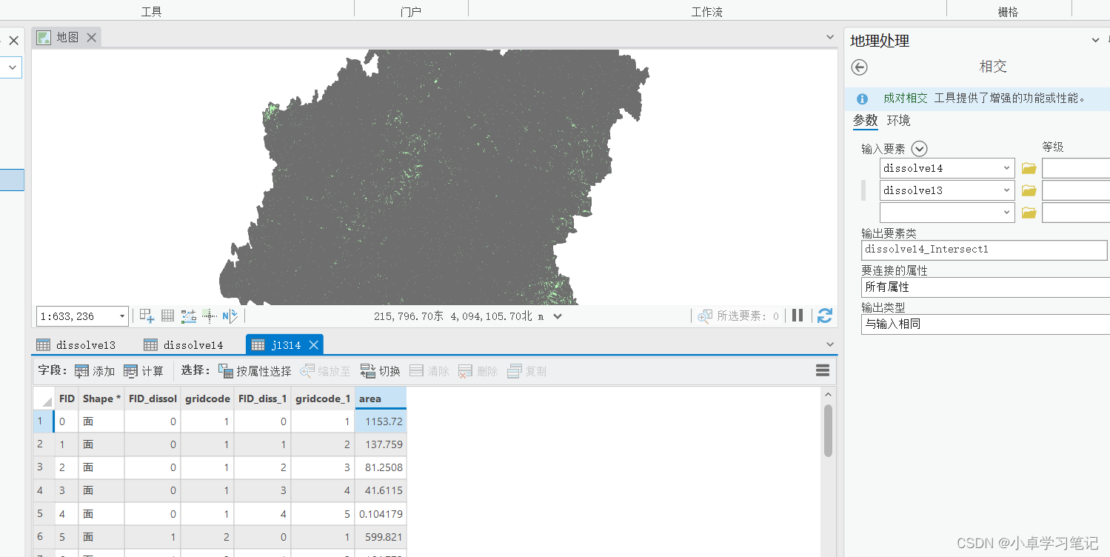Switch to the dissolve14 table tab
This screenshot has height=557, width=1110.
point(184,345)
